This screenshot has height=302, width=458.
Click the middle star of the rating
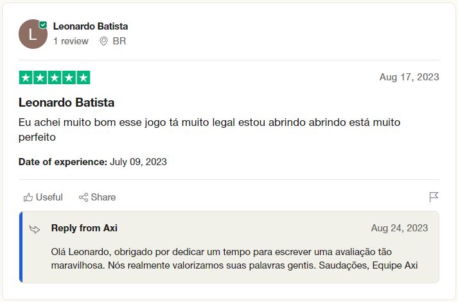(x=55, y=78)
